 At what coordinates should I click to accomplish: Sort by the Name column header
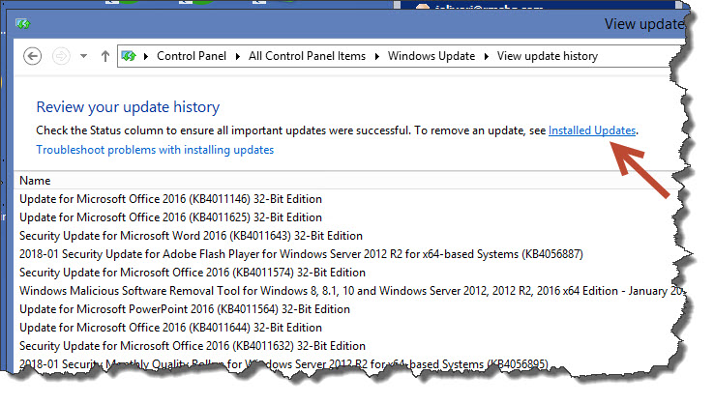pos(35,181)
